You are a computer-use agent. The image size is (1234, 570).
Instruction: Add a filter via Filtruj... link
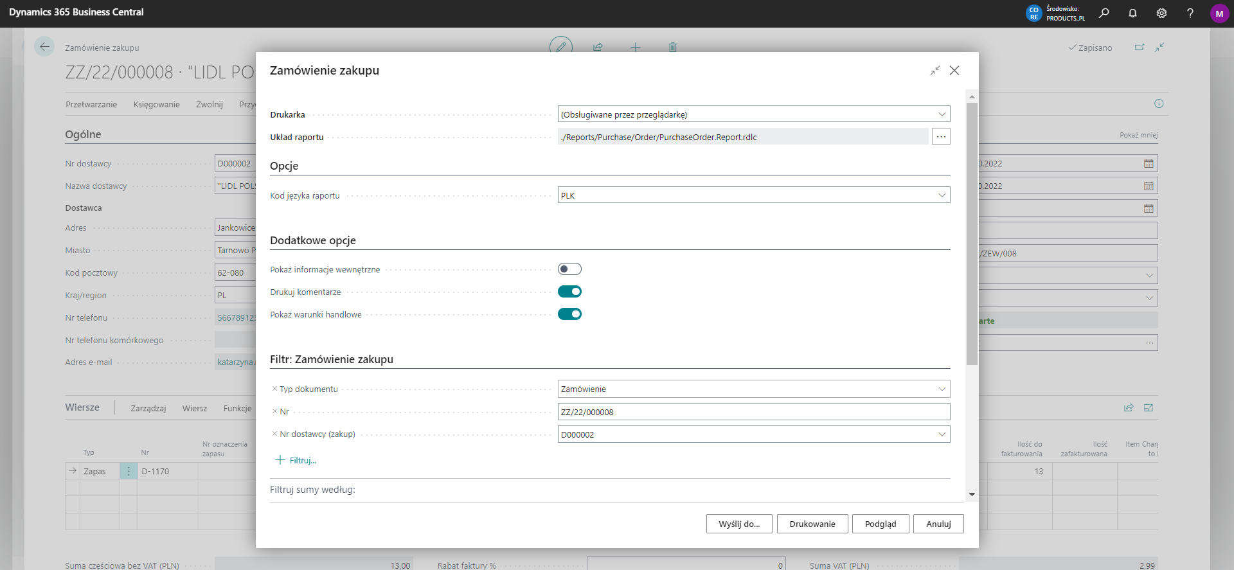pos(296,460)
